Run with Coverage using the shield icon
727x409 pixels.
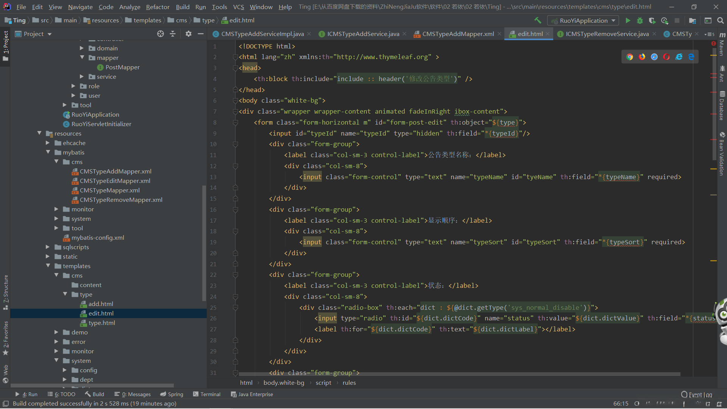pos(652,20)
